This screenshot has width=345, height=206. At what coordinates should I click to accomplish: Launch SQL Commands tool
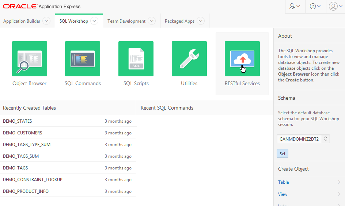point(83,59)
